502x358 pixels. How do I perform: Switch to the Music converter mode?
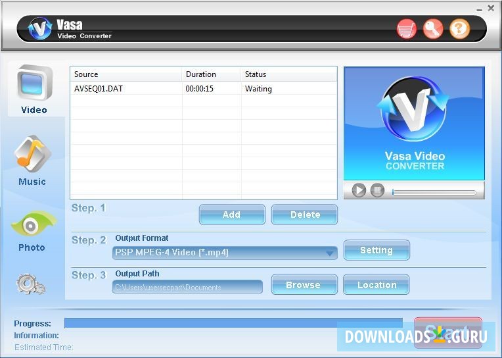pyautogui.click(x=32, y=161)
